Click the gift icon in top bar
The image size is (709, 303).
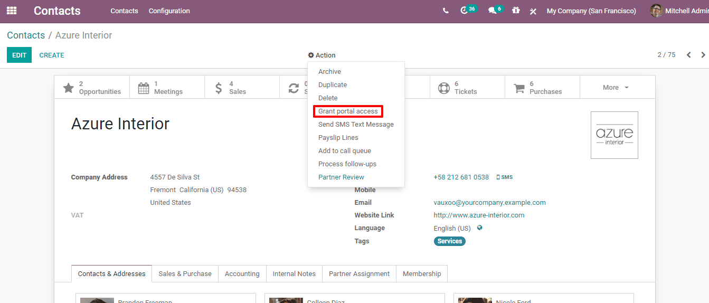(x=516, y=11)
